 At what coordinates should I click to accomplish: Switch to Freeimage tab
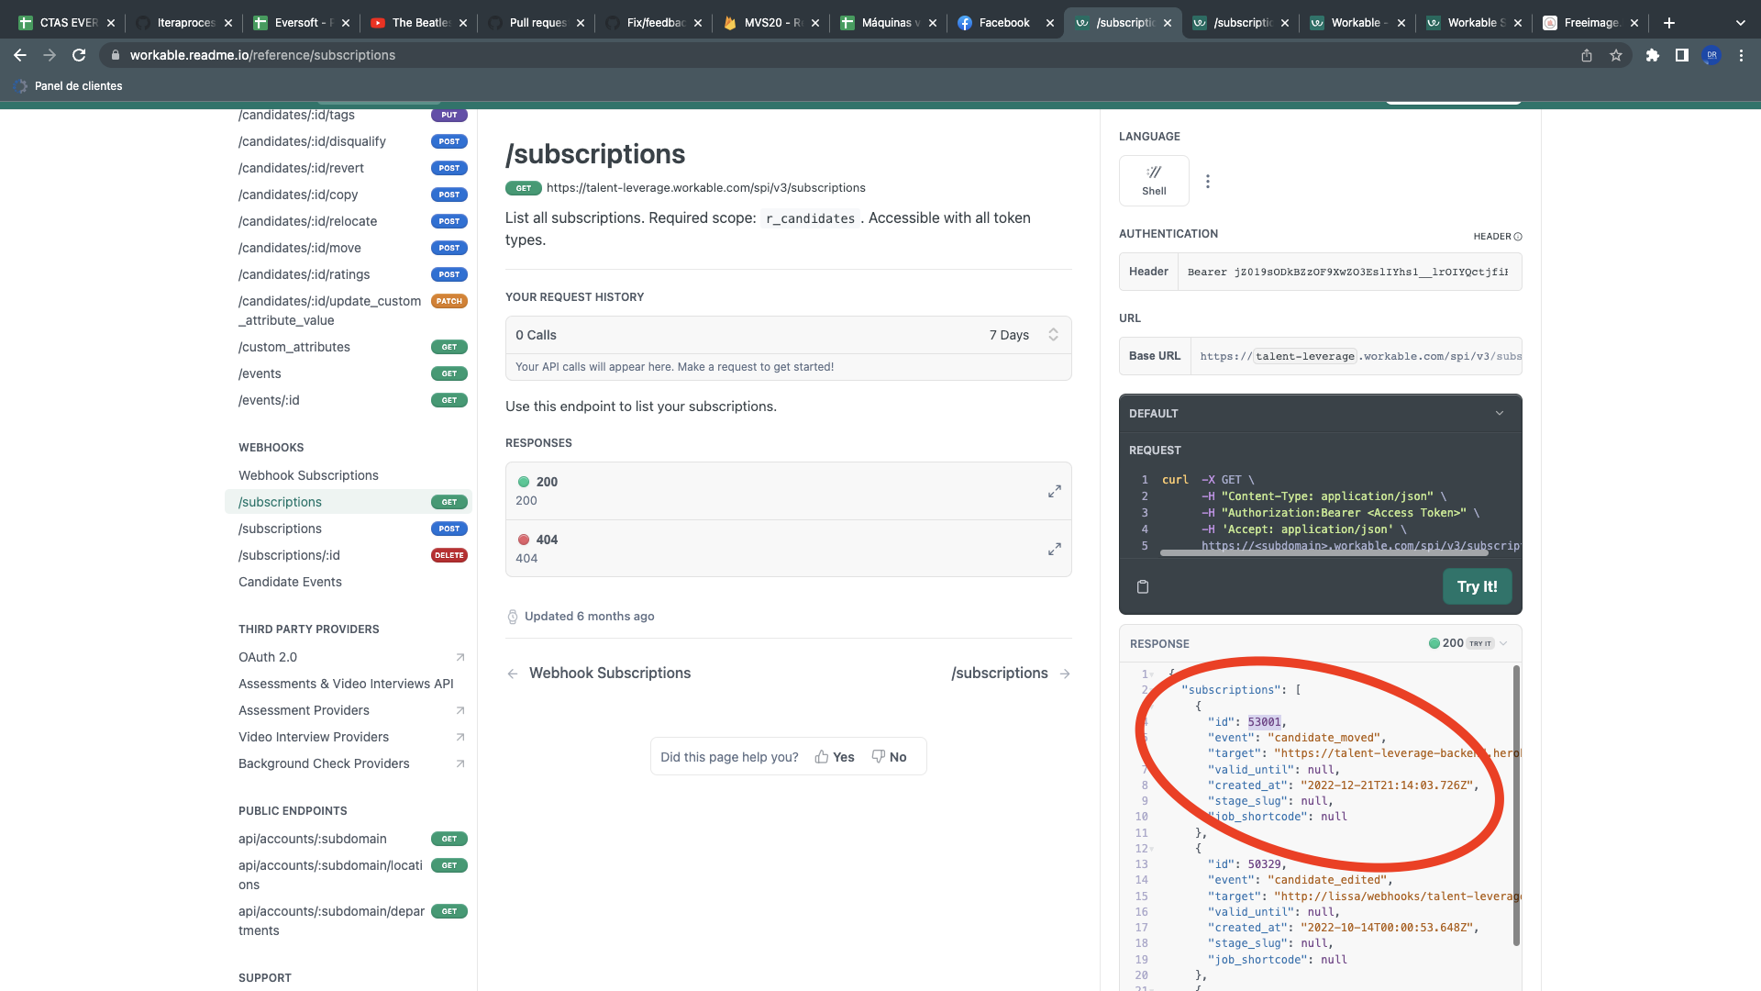point(1590,23)
